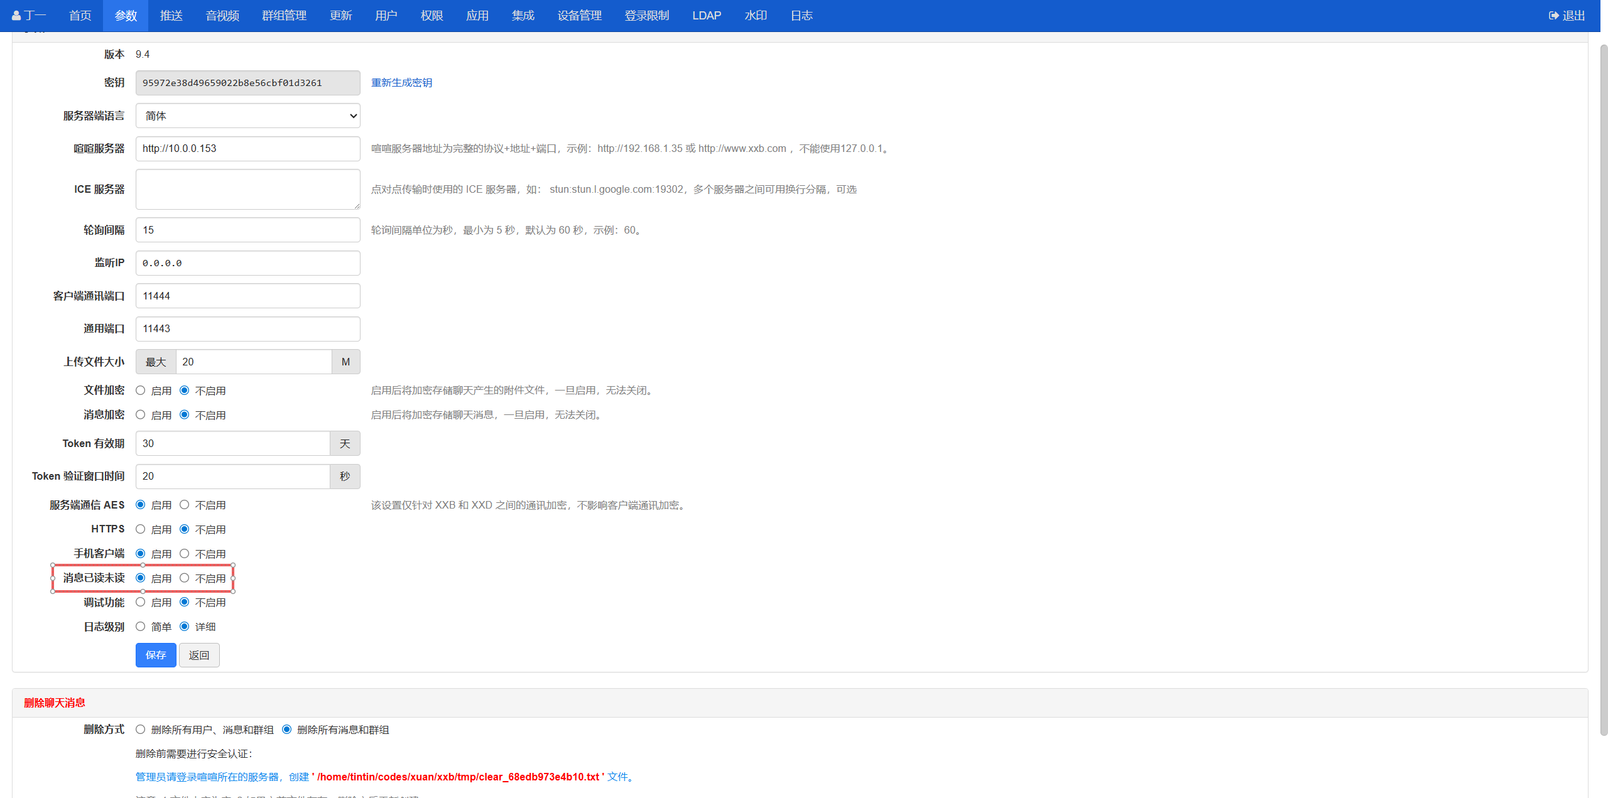Set the log level to simple
This screenshot has height=798, width=1608.
[x=141, y=627]
